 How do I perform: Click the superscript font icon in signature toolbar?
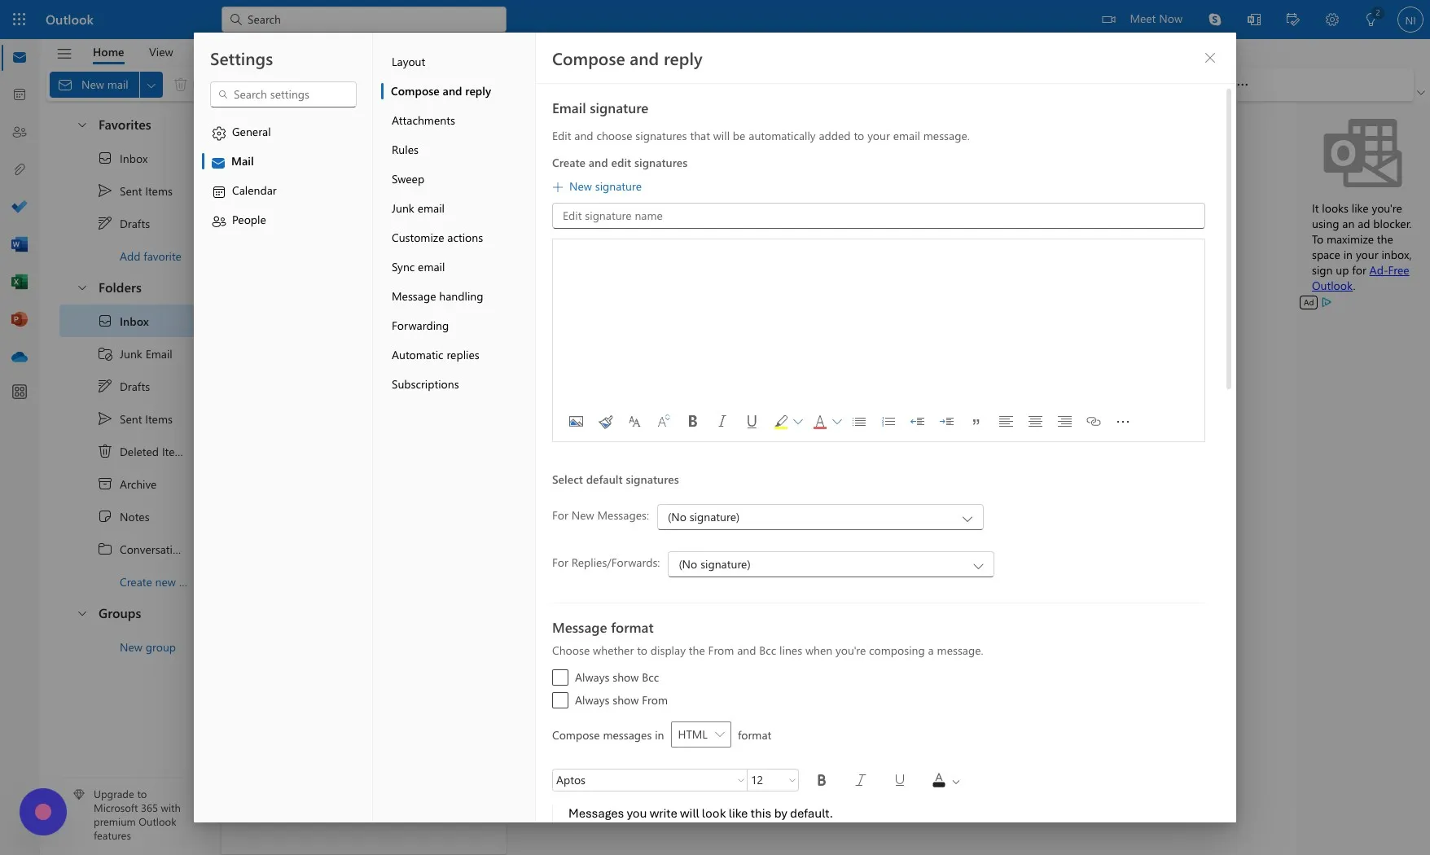coord(664,422)
